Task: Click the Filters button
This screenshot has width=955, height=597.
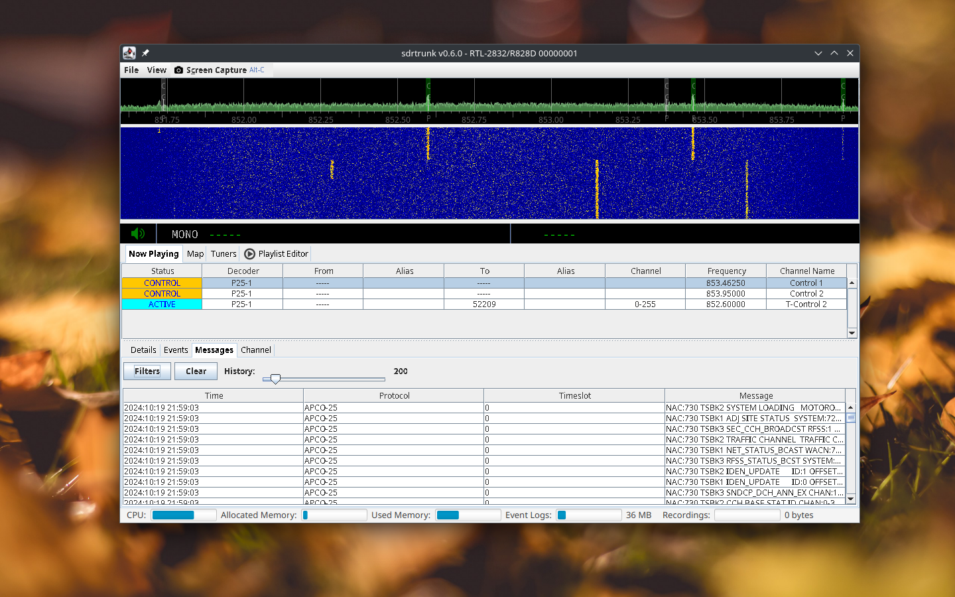Action: [147, 371]
